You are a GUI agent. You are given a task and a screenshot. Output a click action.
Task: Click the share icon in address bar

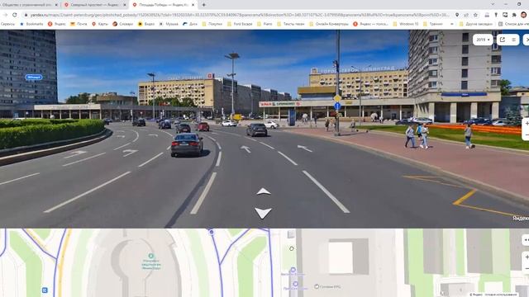click(x=466, y=15)
